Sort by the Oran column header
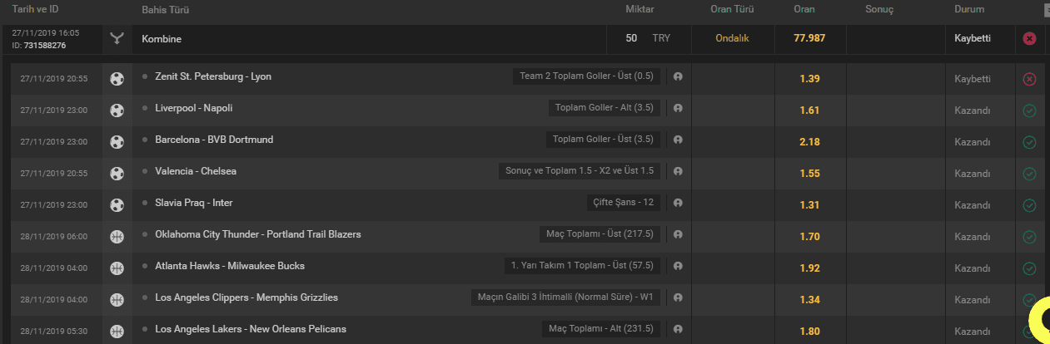1050x344 pixels. [x=804, y=10]
